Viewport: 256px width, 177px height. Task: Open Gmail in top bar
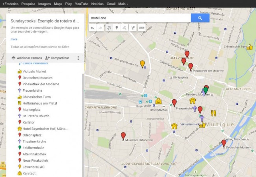(111, 4)
